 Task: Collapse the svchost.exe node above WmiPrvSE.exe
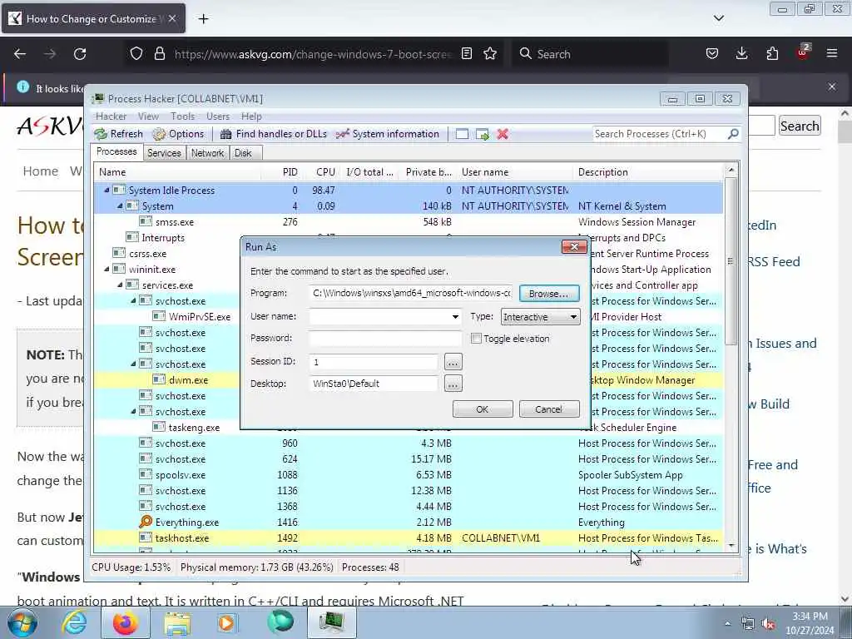point(133,300)
